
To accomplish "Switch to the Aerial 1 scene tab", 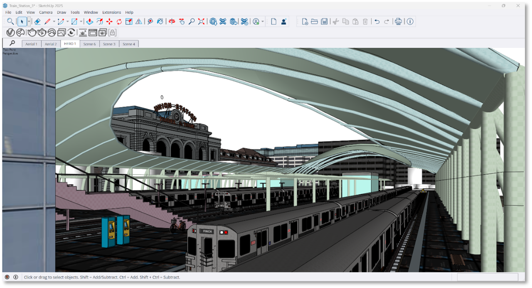I will point(31,44).
